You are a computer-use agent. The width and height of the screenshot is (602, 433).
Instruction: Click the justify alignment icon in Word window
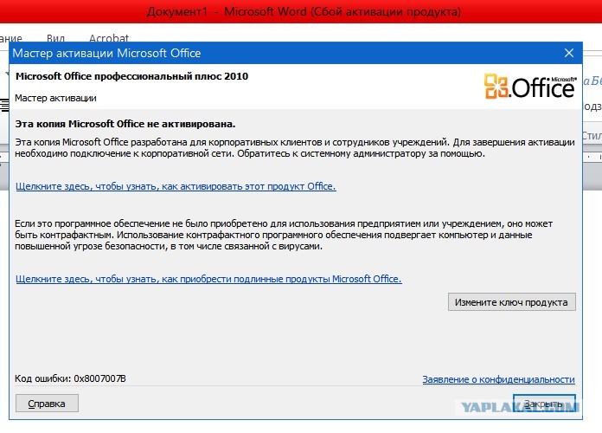point(4,105)
